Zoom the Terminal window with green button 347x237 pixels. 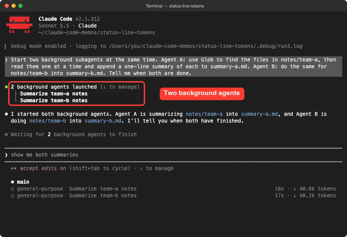pos(20,6)
